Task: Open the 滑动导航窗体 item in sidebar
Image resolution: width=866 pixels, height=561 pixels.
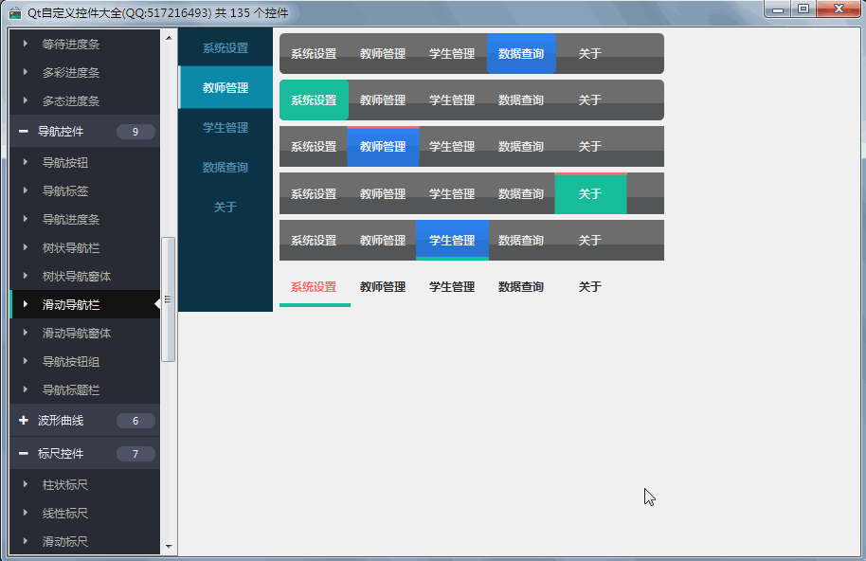Action: click(77, 334)
